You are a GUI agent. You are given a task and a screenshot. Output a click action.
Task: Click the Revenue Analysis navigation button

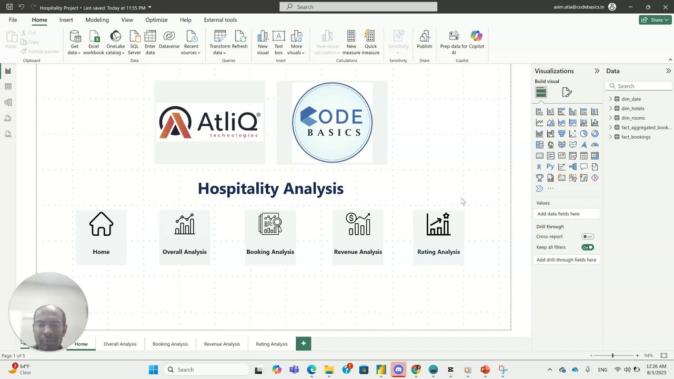(x=358, y=237)
